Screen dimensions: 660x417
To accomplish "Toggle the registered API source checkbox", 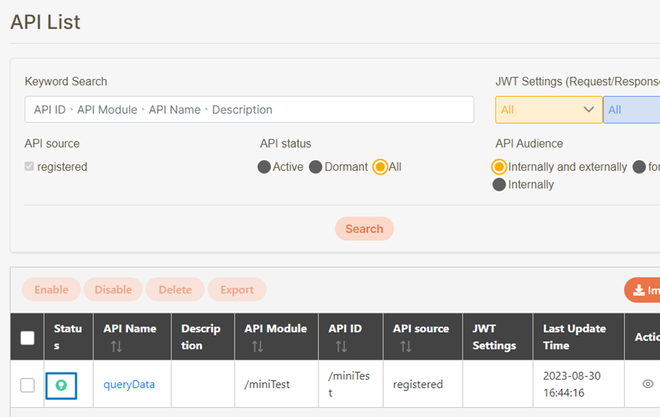I will click(x=29, y=167).
